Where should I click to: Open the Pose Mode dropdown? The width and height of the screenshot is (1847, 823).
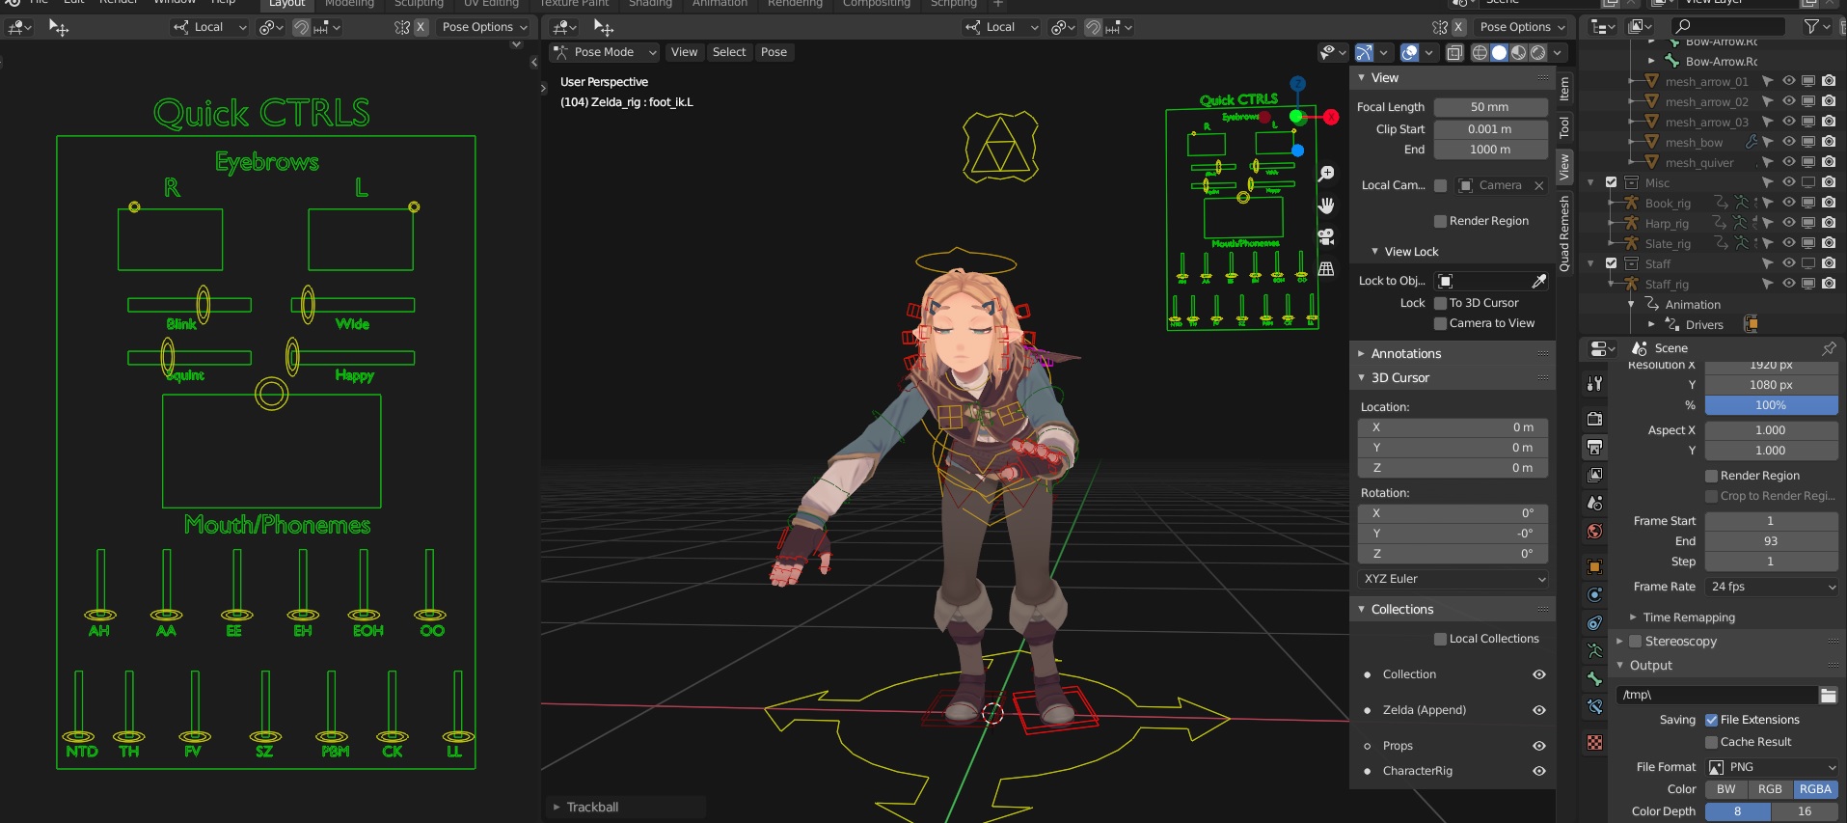pos(605,52)
